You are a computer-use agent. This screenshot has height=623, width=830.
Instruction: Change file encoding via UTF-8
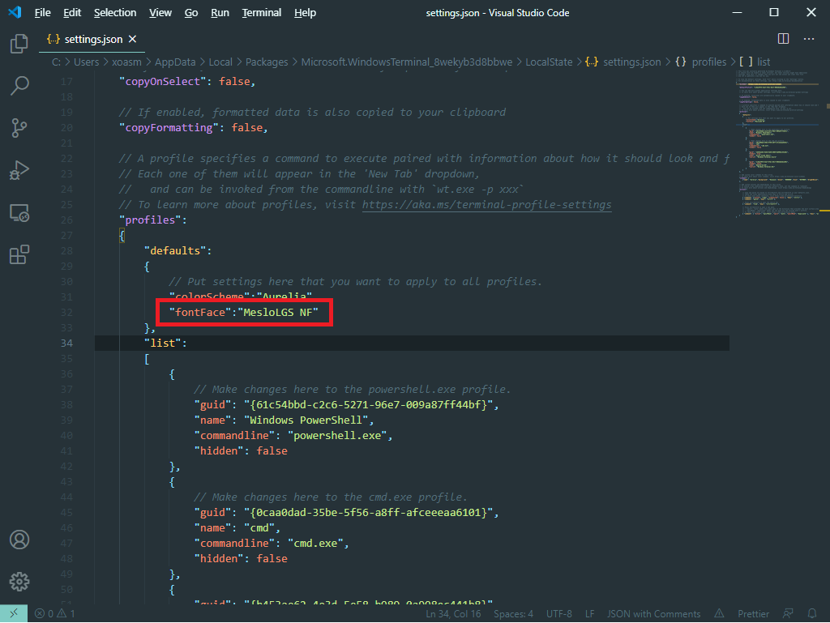pyautogui.click(x=559, y=613)
